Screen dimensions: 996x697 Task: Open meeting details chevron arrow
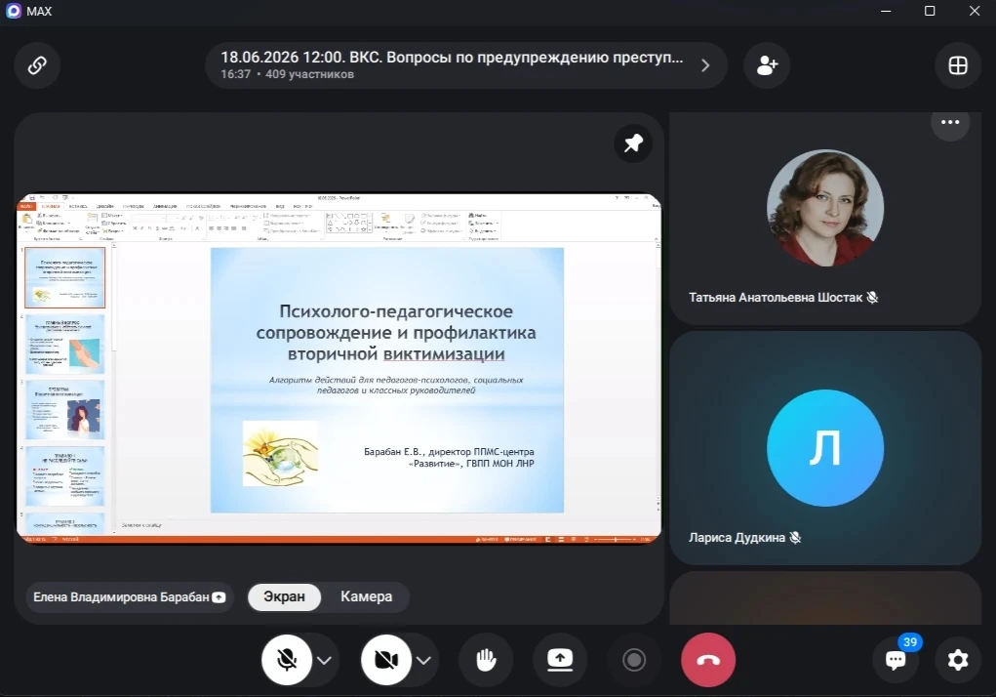coord(705,65)
